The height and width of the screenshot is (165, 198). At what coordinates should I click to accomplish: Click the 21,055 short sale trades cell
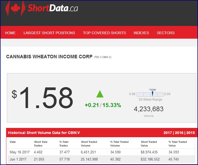[39, 159]
